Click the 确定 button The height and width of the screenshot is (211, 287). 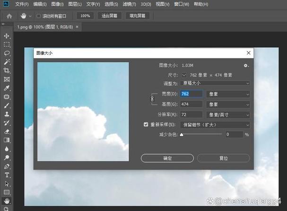pyautogui.click(x=167, y=158)
